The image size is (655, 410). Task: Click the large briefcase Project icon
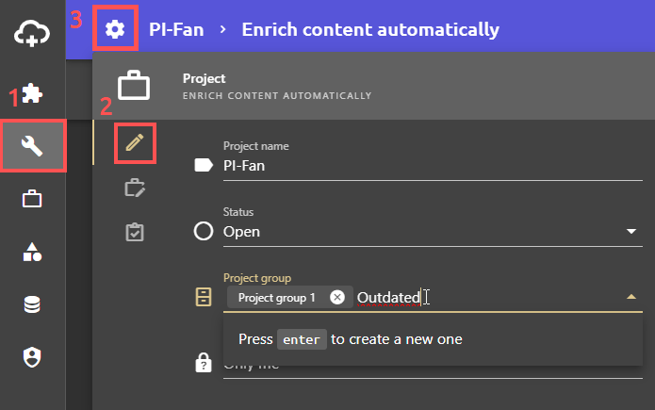pyautogui.click(x=134, y=86)
